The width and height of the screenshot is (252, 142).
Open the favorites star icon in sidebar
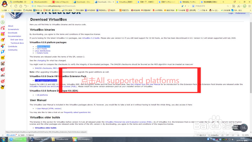coord(3,16)
